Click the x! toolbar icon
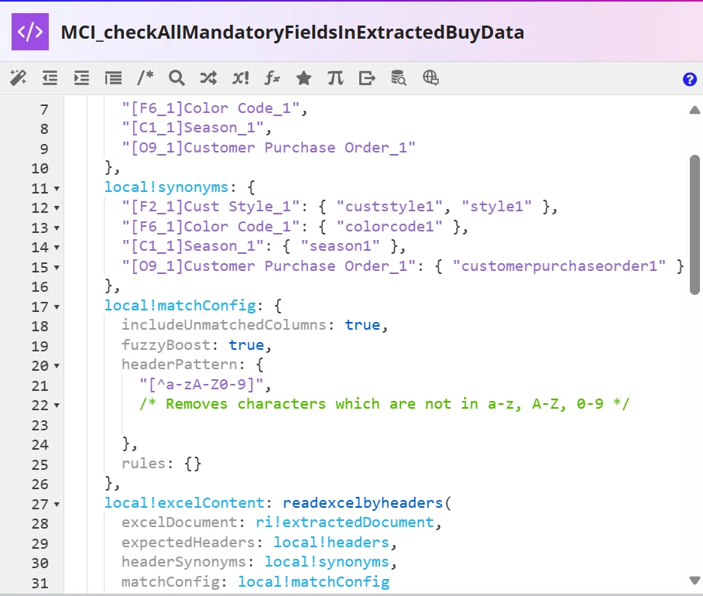This screenshot has height=596, width=703. 240,78
